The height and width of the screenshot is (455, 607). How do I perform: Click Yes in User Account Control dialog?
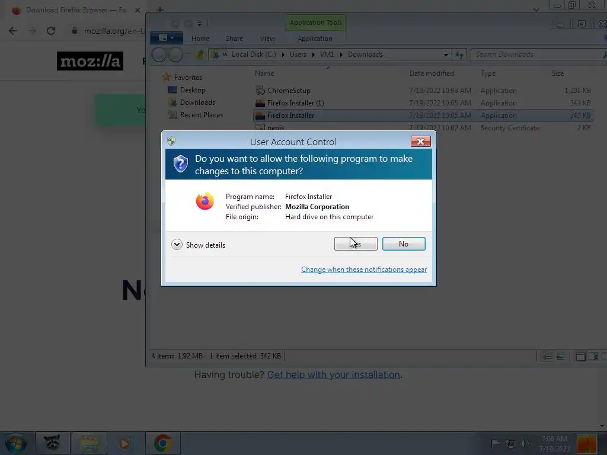pyautogui.click(x=356, y=243)
